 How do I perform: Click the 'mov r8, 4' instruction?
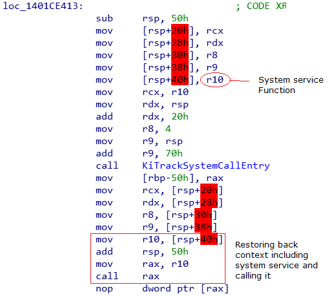[134, 129]
